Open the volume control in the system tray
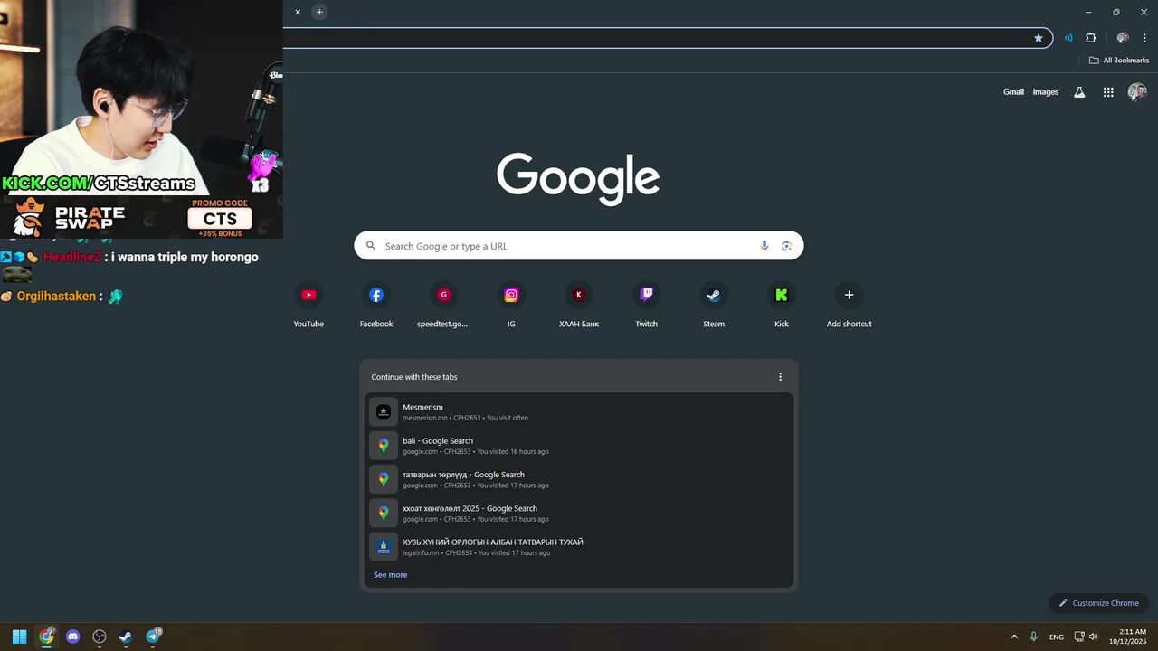Screen dimensions: 1158x651 click(x=1094, y=637)
